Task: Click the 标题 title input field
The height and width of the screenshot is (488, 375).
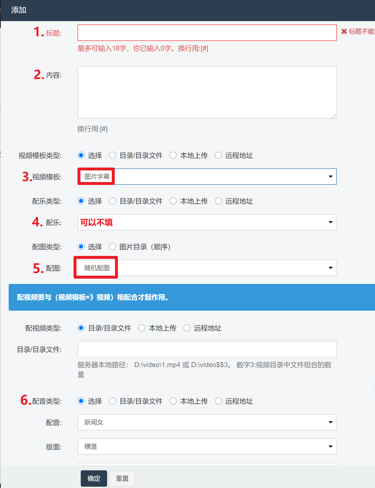Action: point(207,33)
